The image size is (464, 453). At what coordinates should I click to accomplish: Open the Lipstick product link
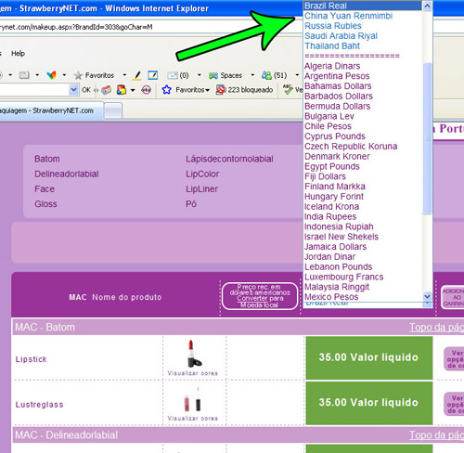click(31, 359)
